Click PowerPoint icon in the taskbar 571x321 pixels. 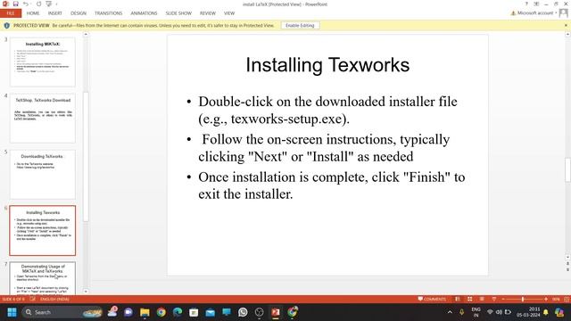(x=276, y=312)
